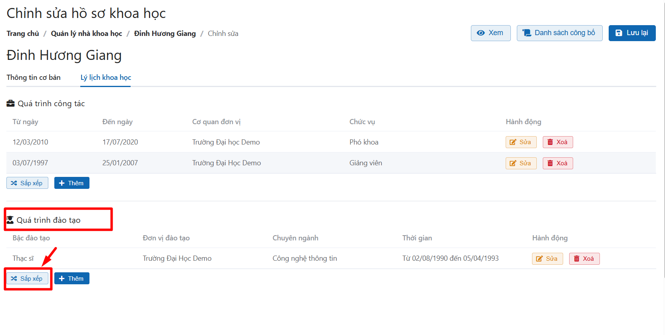The image size is (665, 335).
Task: Click trash icon for Giảng viên row
Action: tap(550, 163)
